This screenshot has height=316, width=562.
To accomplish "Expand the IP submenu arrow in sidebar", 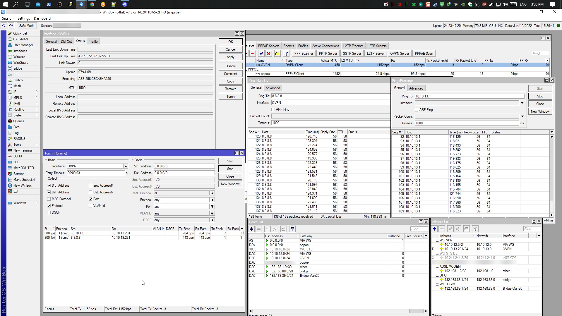I will tap(37, 92).
